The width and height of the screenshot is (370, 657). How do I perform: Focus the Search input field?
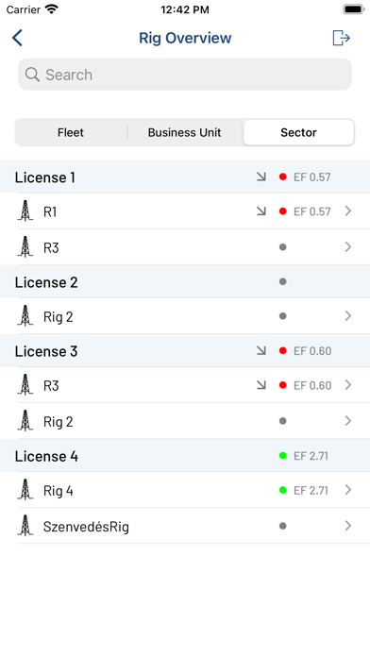pyautogui.click(x=185, y=75)
